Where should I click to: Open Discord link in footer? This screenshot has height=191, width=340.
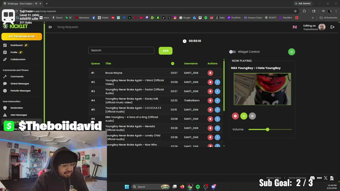312,178
